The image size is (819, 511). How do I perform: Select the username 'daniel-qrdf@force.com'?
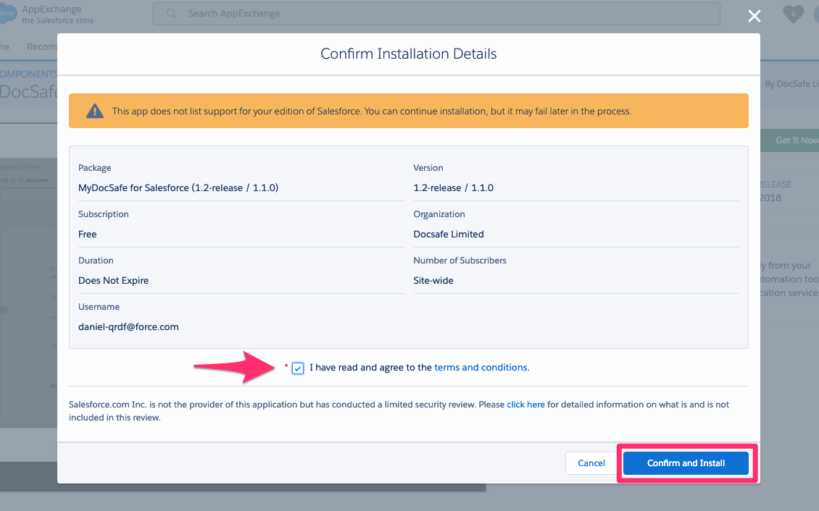pos(128,327)
